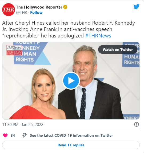Screen dimensions: 144x153
Task: Open the #THRNews hashtag
Action: pos(98,36)
